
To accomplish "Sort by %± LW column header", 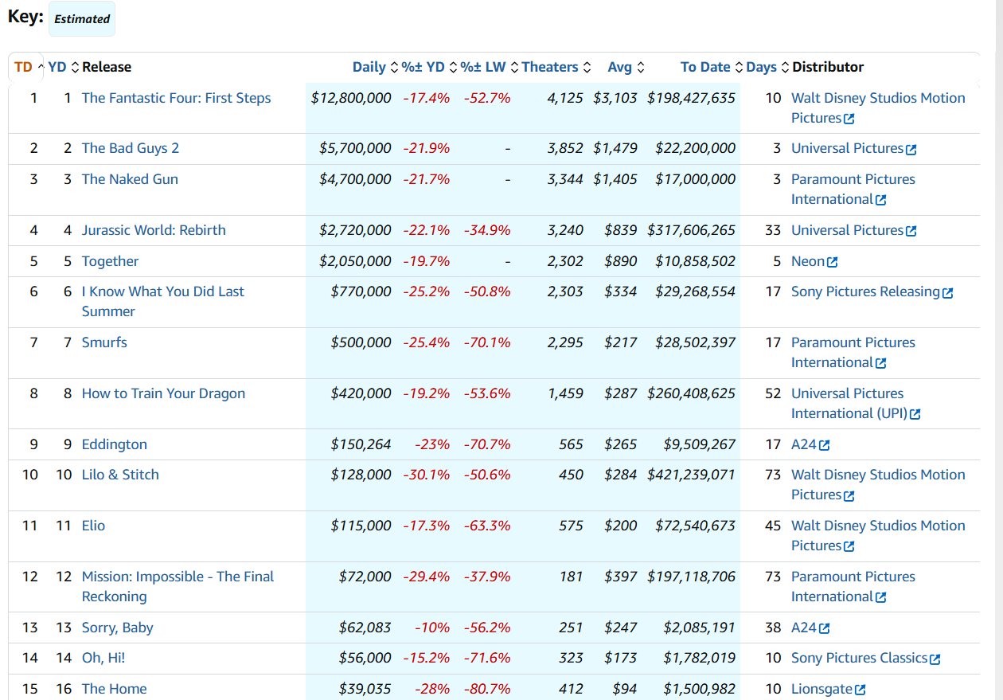I will point(483,67).
